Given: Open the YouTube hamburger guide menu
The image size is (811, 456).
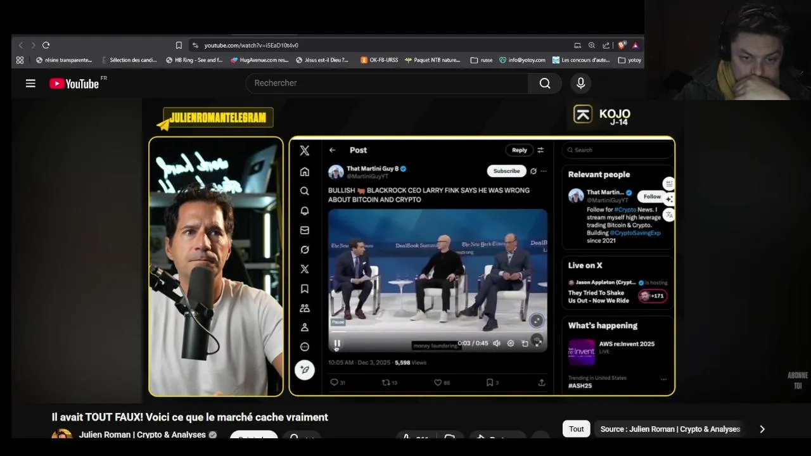Looking at the screenshot, I should point(30,83).
